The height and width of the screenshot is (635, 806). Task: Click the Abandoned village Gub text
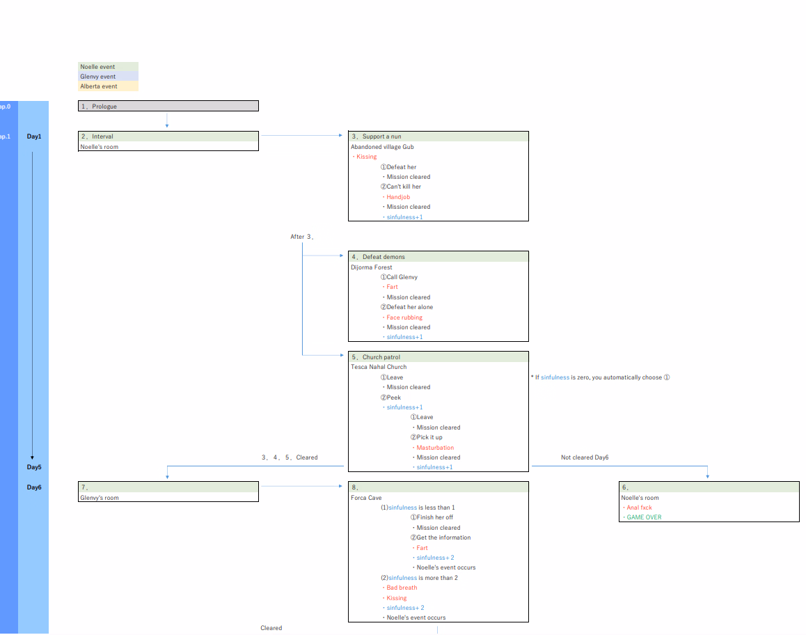382,147
